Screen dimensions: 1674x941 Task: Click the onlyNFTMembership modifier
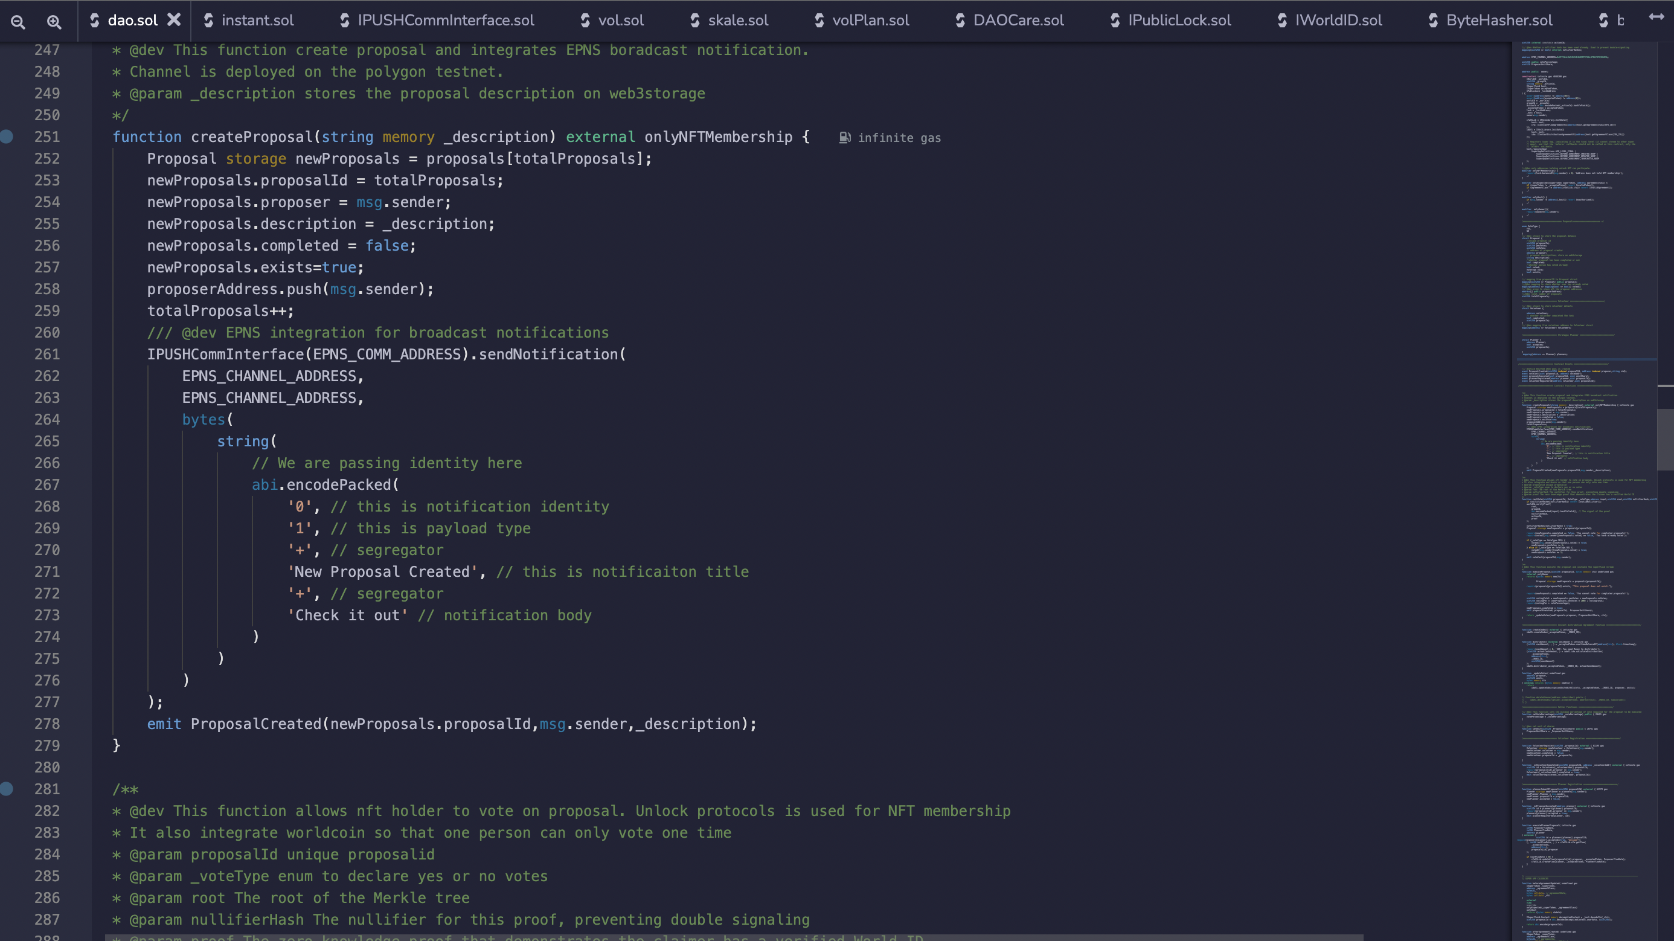click(x=718, y=137)
